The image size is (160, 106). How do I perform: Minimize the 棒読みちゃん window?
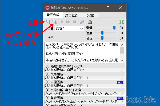96,8
